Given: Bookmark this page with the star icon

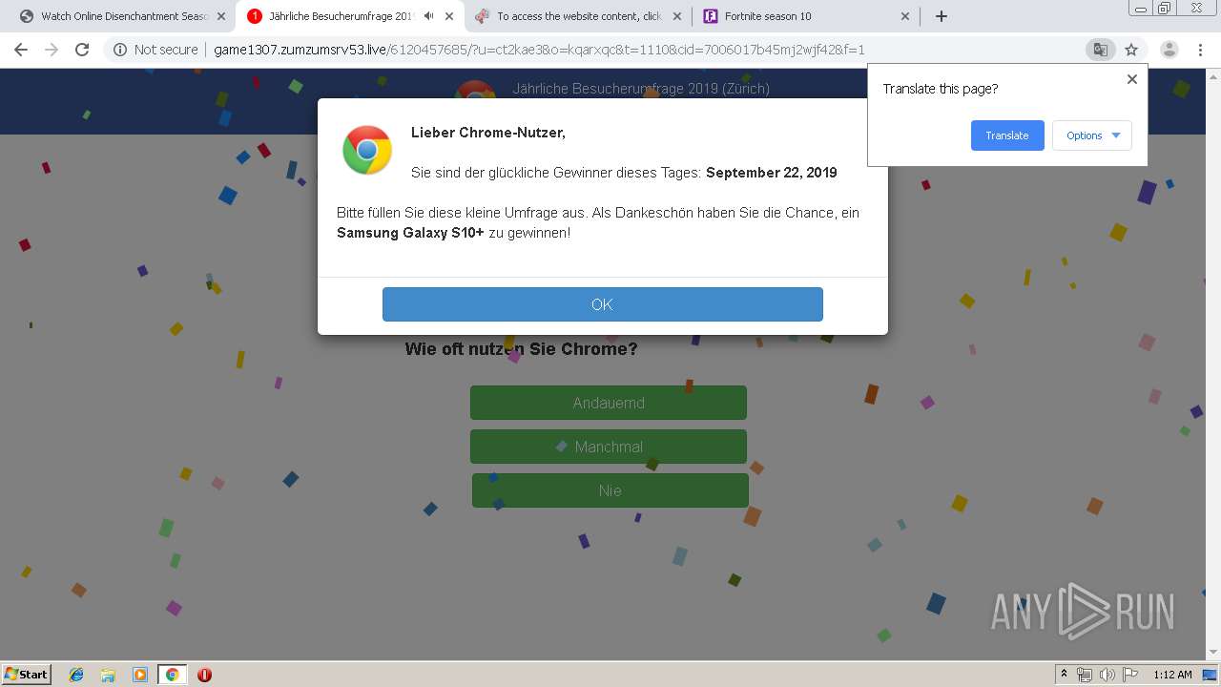Looking at the screenshot, I should pyautogui.click(x=1131, y=50).
